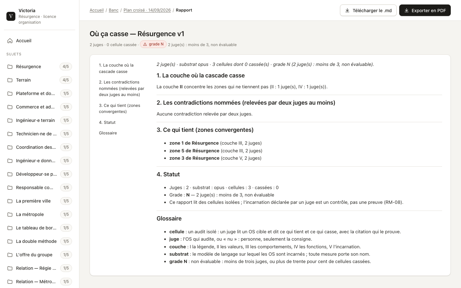Jump to Glossaire in table of contents
This screenshot has width=461, height=288.
tap(108, 133)
